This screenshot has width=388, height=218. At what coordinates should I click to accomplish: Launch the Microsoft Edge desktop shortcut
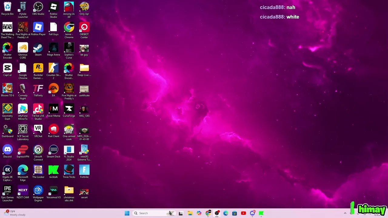[x=23, y=173]
